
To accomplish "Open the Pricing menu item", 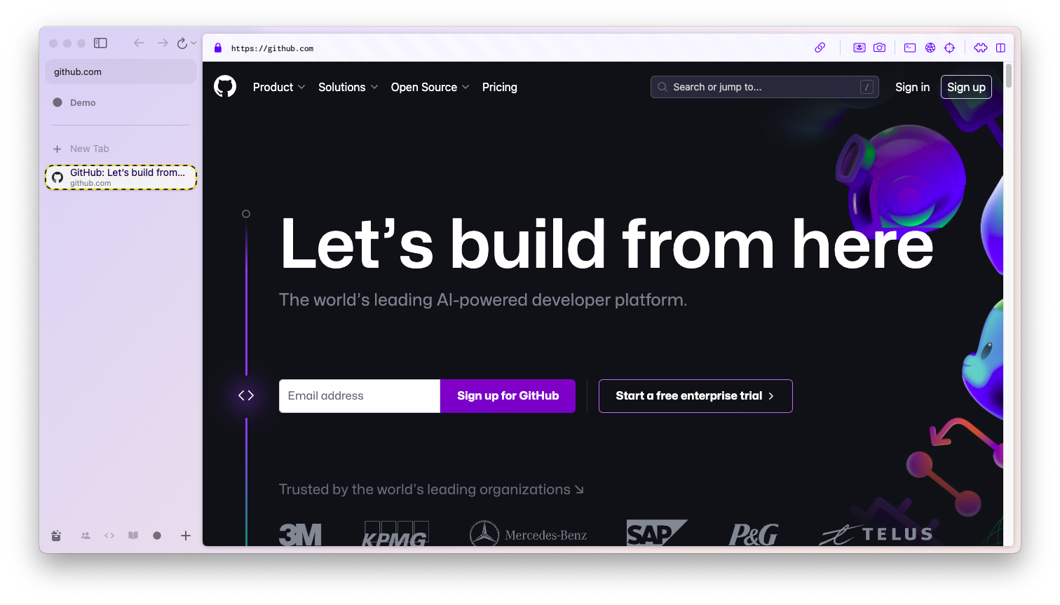I will click(x=500, y=87).
